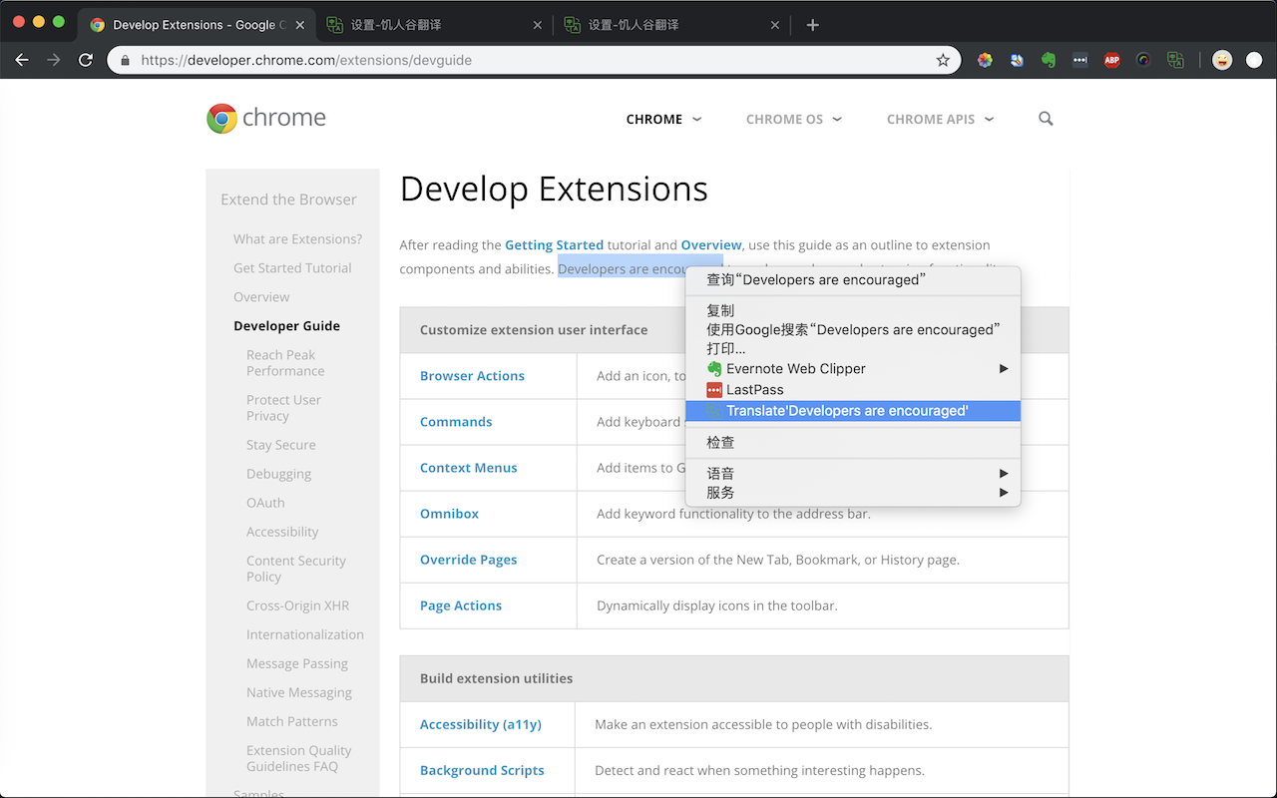Open the green translate extension icon

coord(1175,60)
